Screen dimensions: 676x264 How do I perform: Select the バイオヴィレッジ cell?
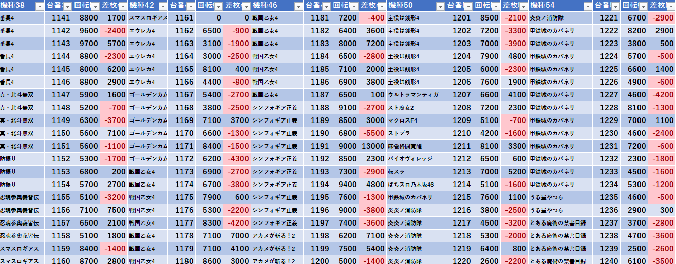[416, 159]
